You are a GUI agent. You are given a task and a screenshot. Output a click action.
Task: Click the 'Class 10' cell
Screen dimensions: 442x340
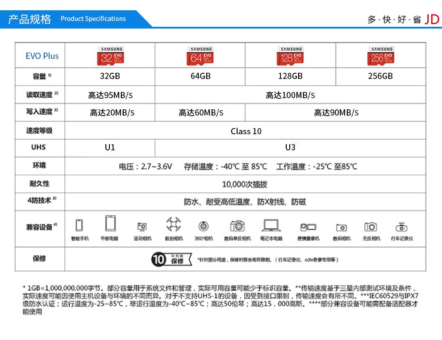[x=246, y=131]
